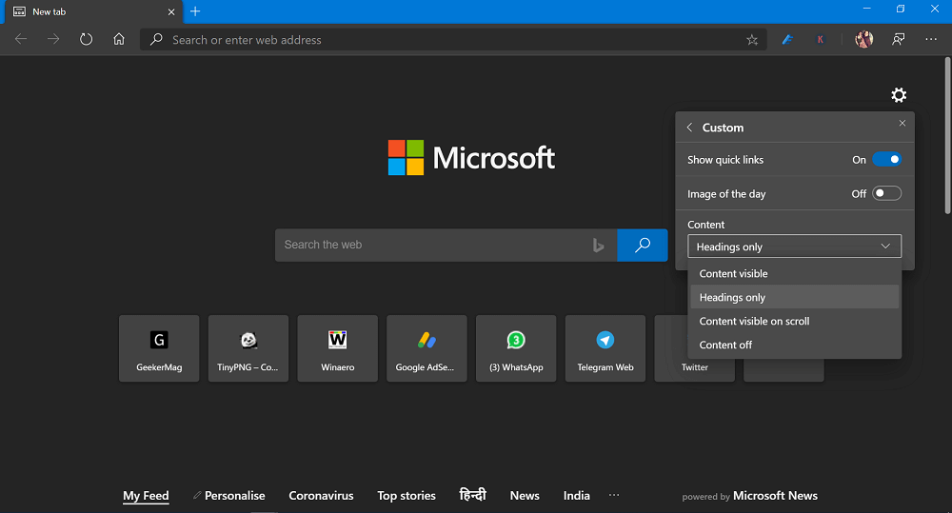Image resolution: width=952 pixels, height=513 pixels.
Task: Select Headings only option in list
Action: (x=794, y=298)
